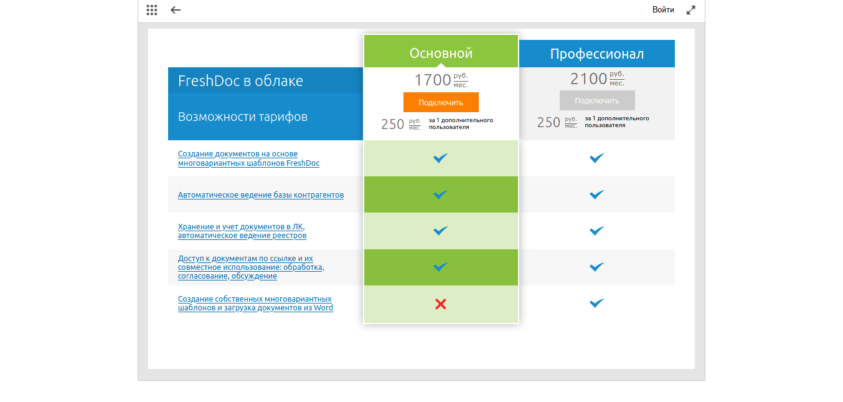Click Основной checkmark for contractor database row
The height and width of the screenshot is (402, 843).
tap(441, 194)
